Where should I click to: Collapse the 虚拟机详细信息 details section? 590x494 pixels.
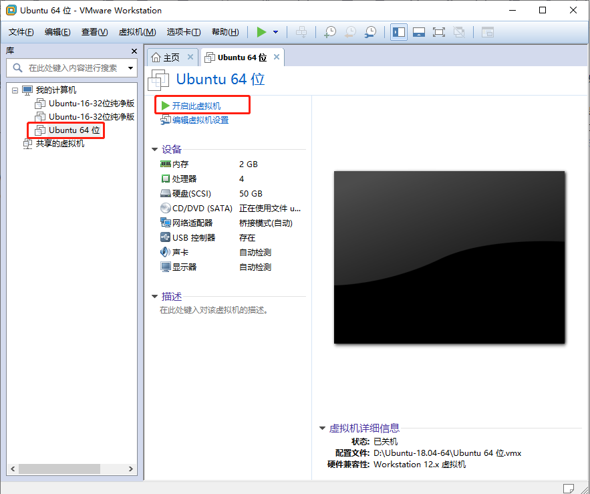coord(322,428)
